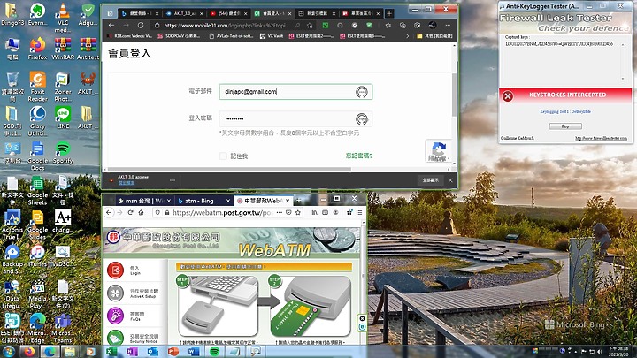Click the captured keys text box scrollbar

[x=623, y=61]
